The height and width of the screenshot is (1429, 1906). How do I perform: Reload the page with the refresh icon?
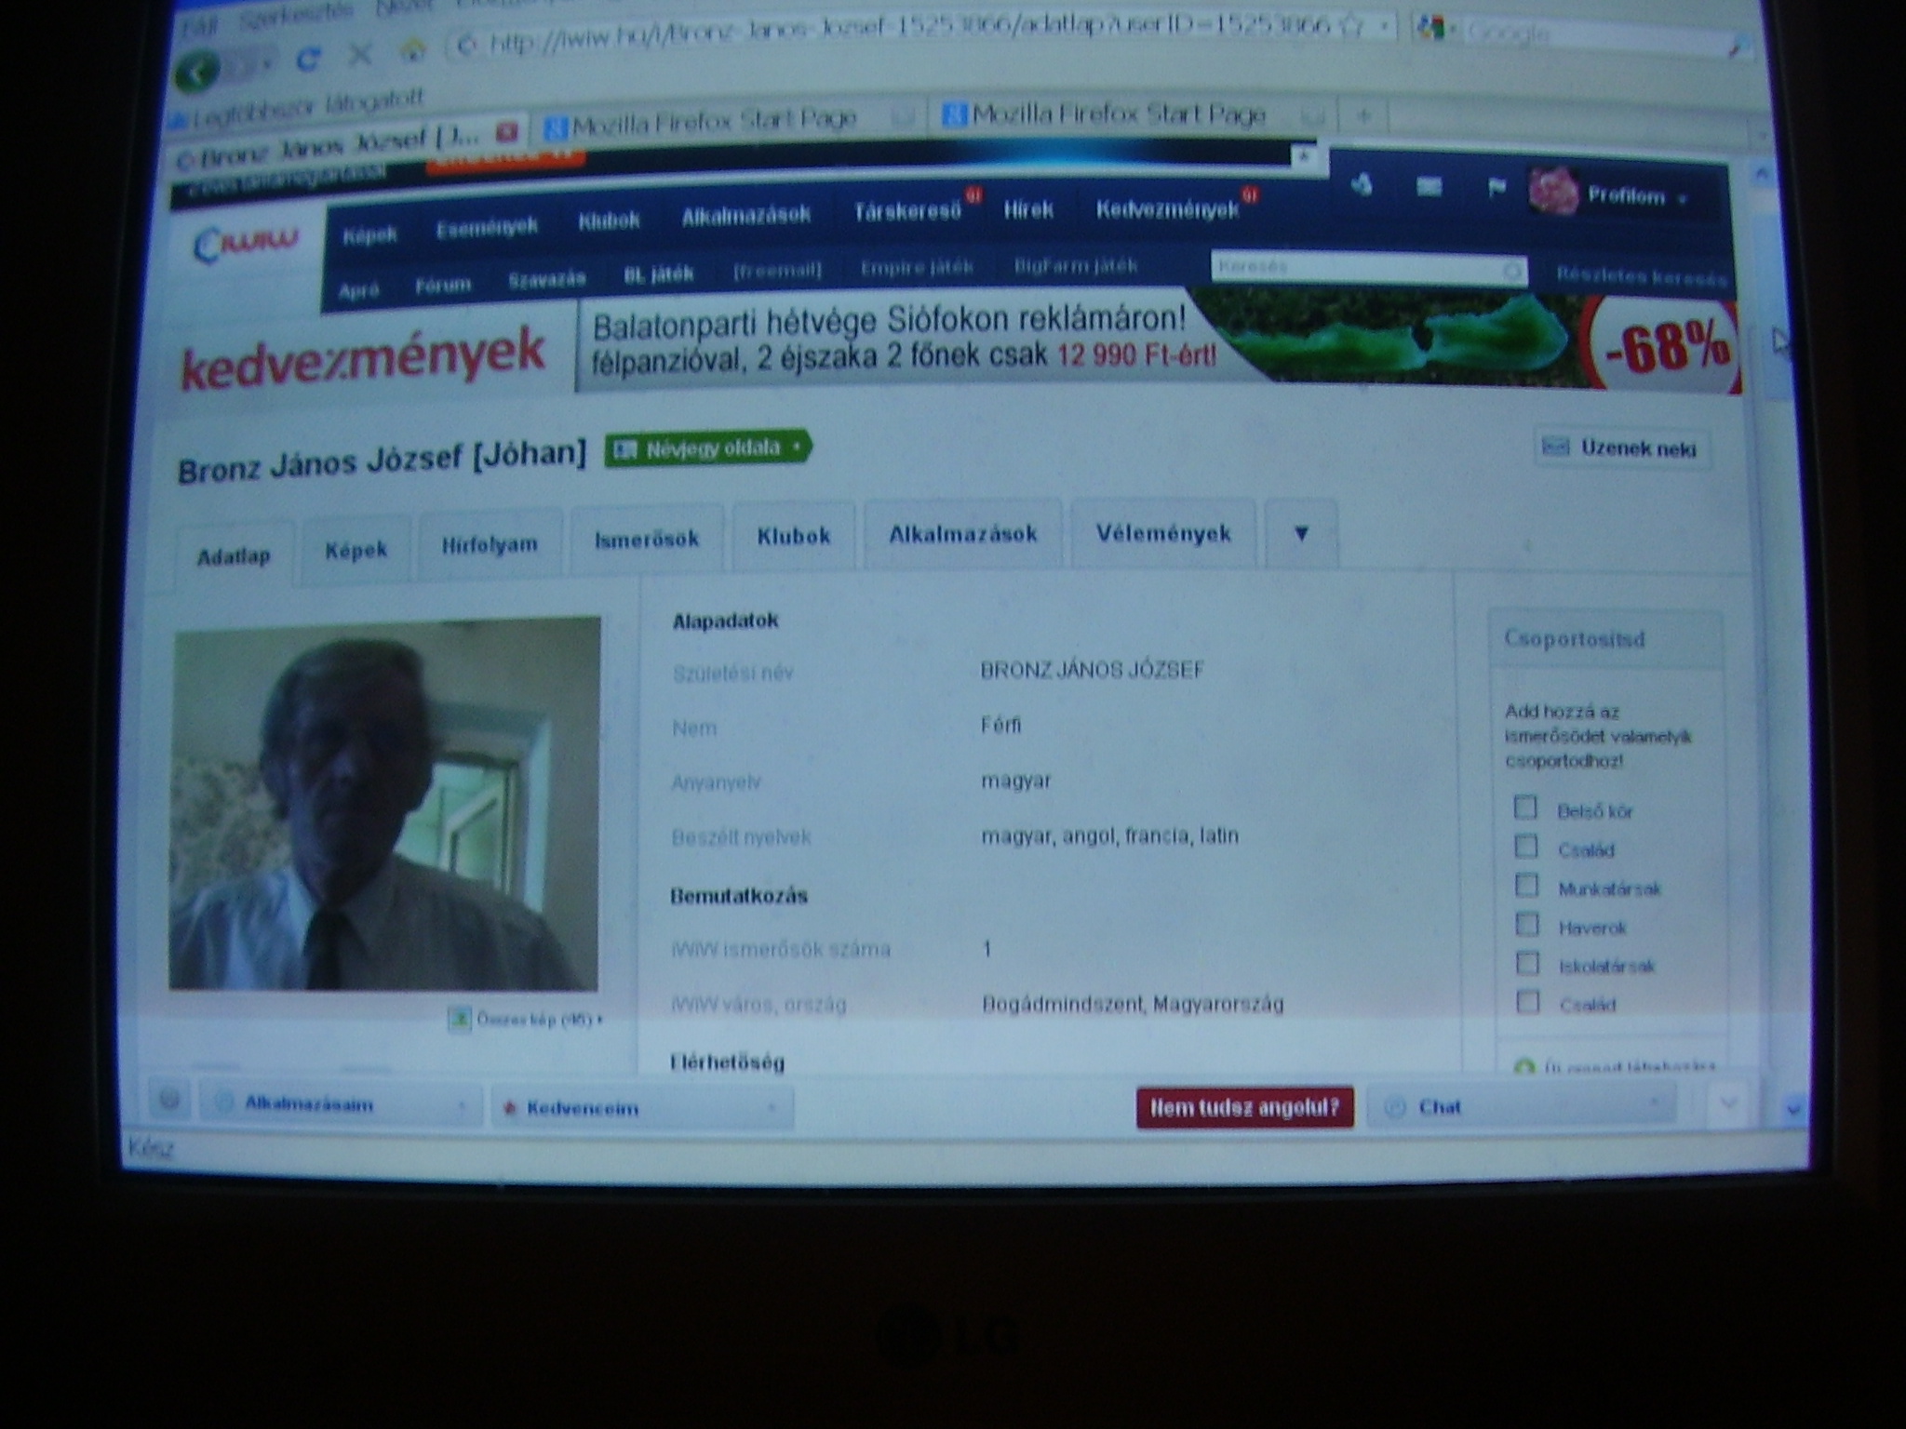(308, 60)
